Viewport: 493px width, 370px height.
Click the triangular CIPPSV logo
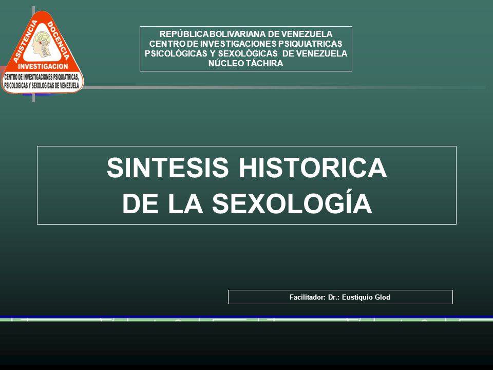point(42,52)
